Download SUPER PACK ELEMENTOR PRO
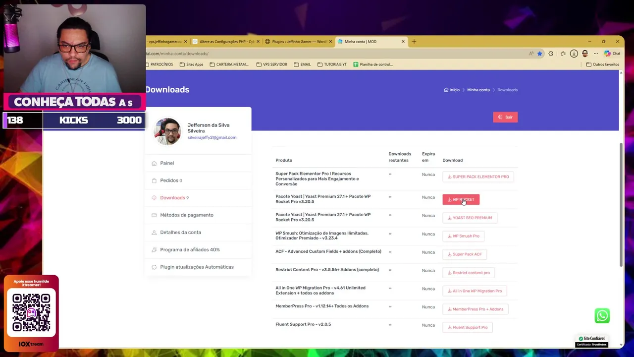This screenshot has width=634, height=357. (x=478, y=177)
